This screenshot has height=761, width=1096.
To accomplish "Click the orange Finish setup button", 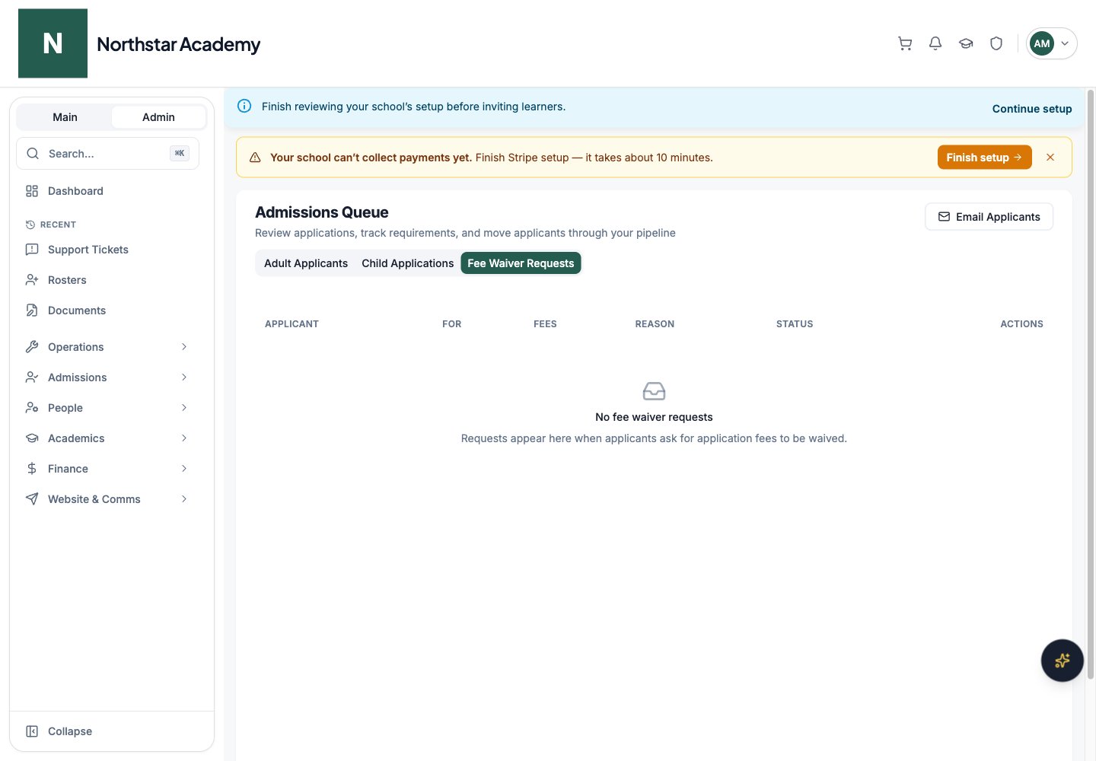I will (984, 158).
